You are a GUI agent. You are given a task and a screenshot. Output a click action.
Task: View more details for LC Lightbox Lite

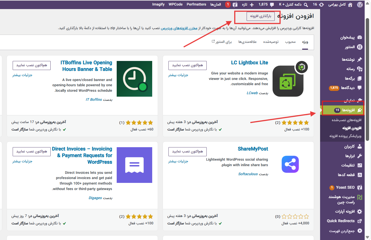(178, 75)
